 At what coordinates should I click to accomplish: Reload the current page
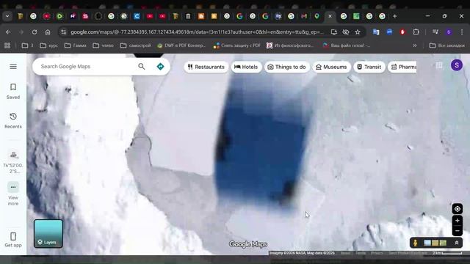click(35, 32)
